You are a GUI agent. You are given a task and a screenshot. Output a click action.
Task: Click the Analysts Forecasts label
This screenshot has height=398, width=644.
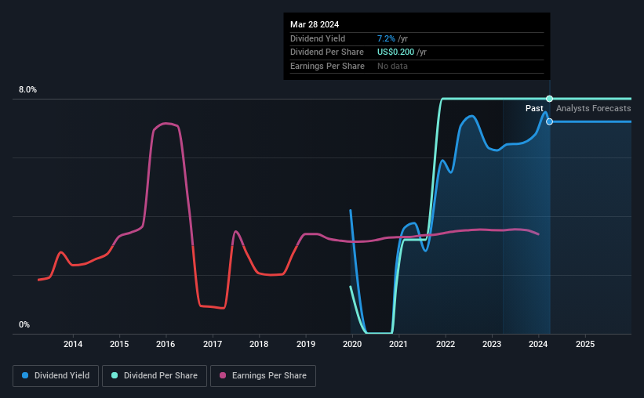(x=594, y=108)
